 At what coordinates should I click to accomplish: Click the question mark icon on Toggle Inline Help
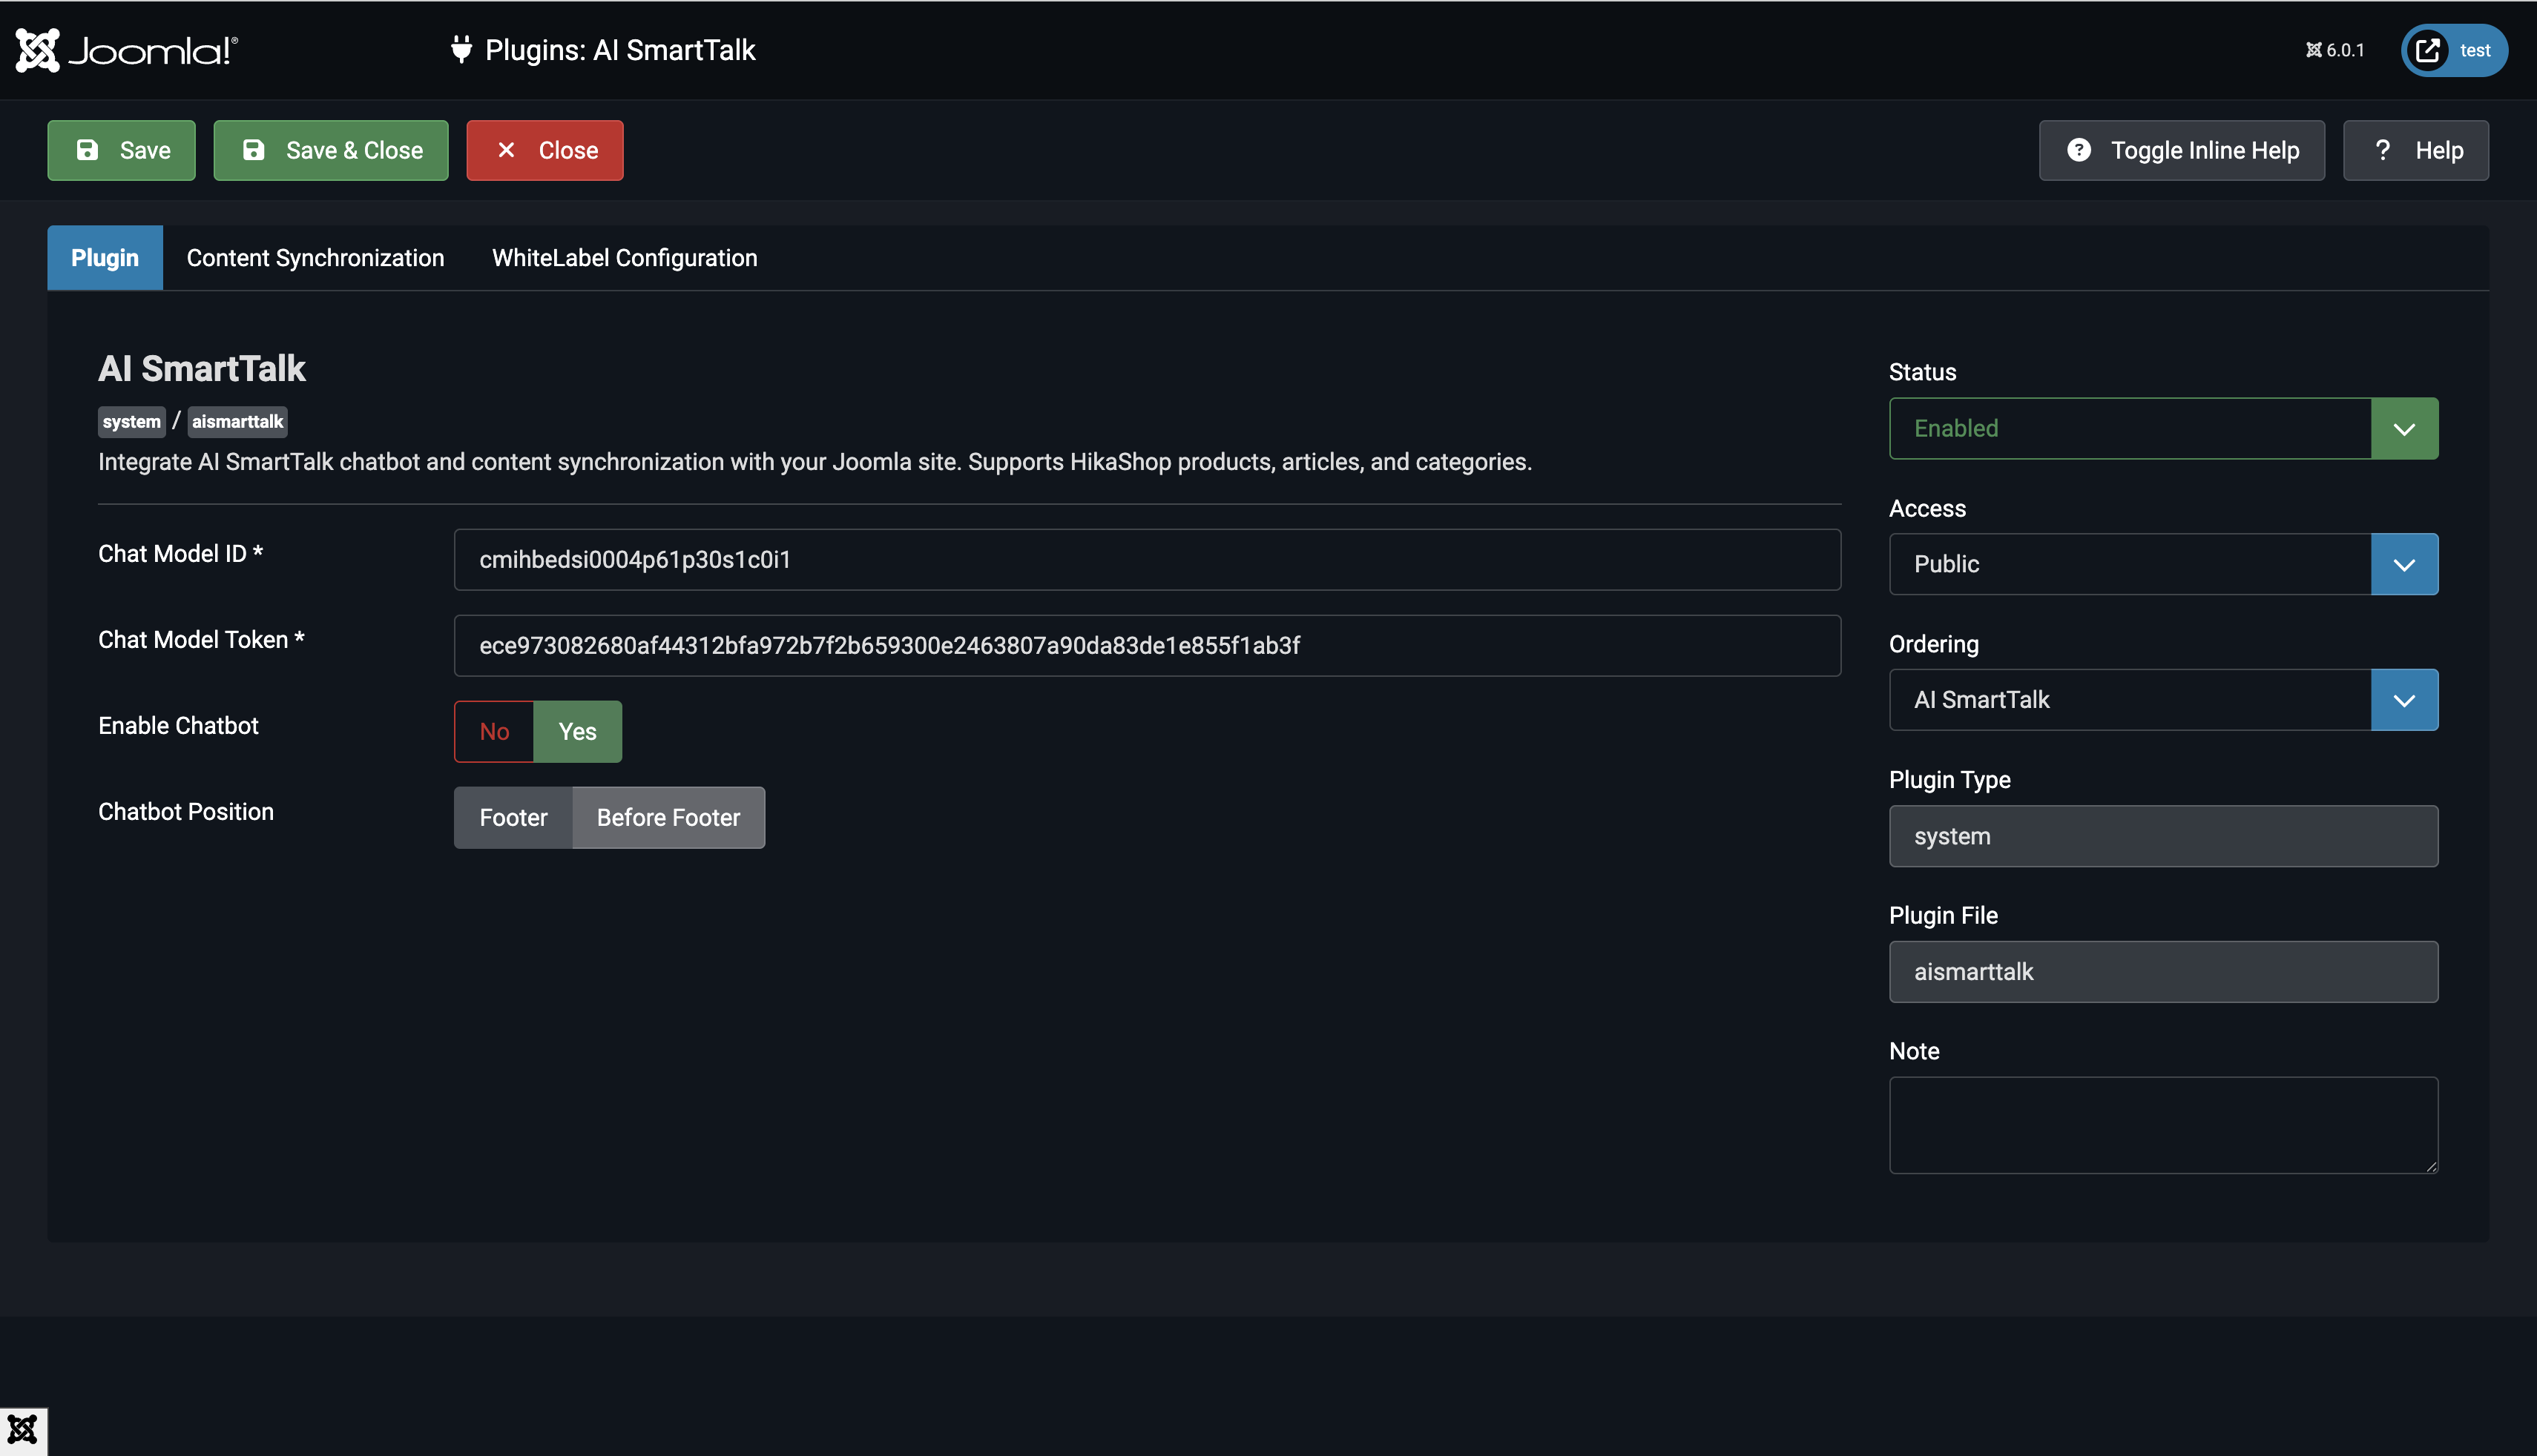(x=2080, y=150)
